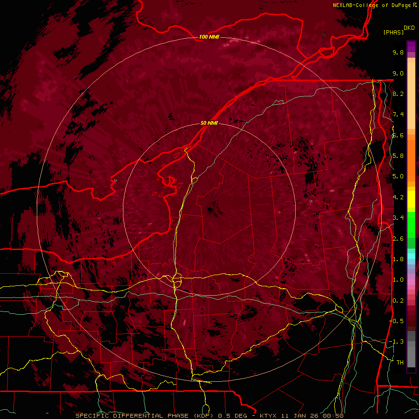The image size is (419, 419).
Task: Click the 5.8 color scale value
Action: click(398, 156)
